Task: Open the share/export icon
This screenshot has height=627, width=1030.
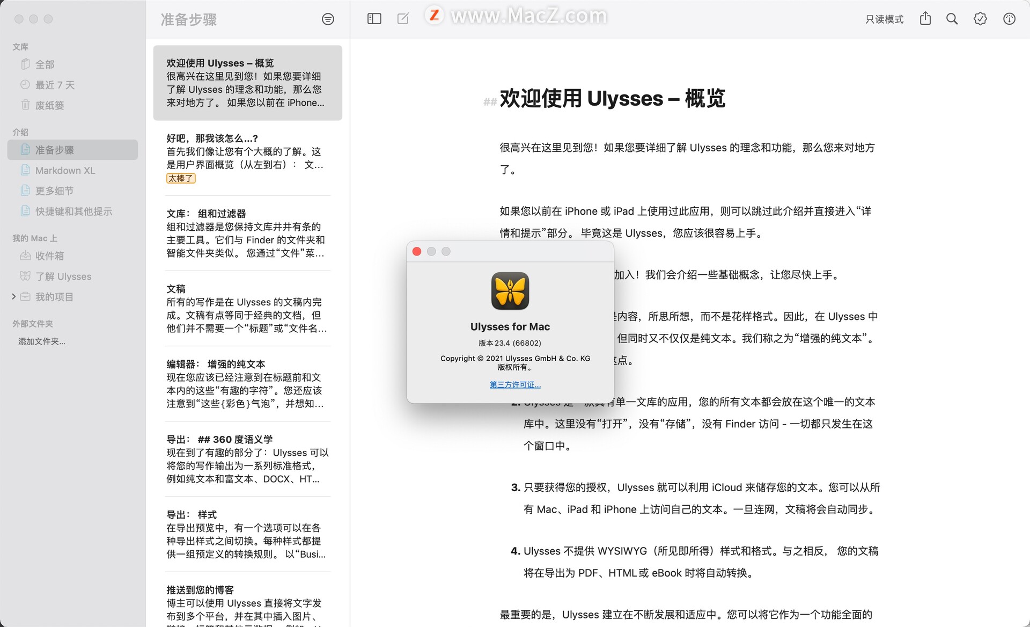Action: pyautogui.click(x=925, y=19)
